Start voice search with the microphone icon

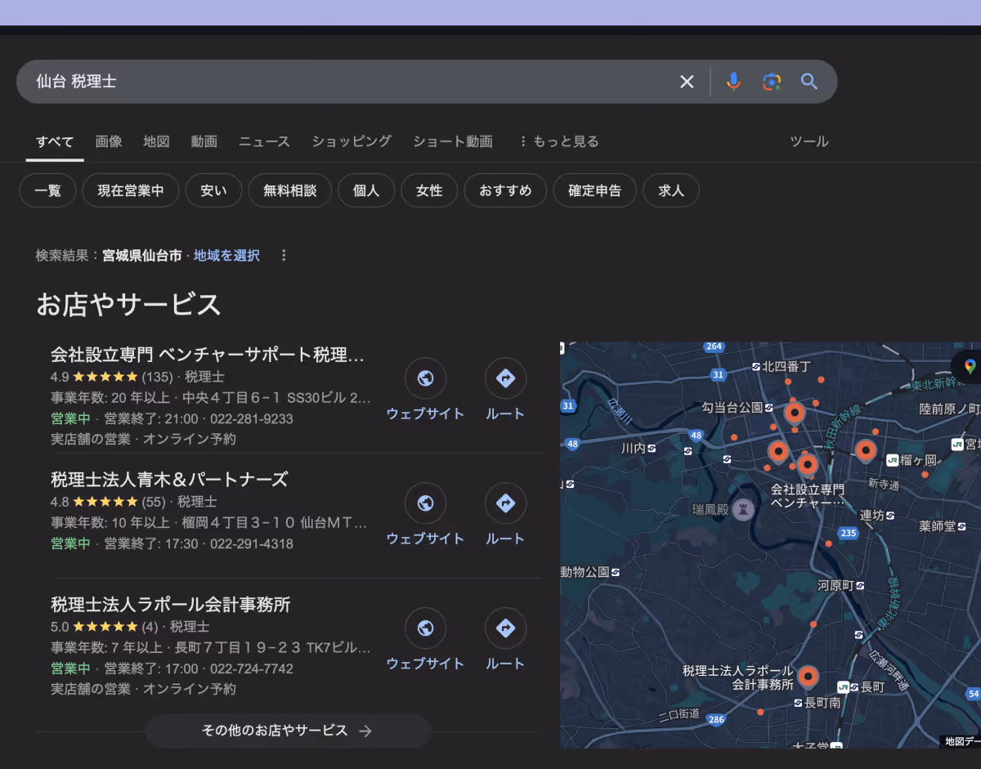(733, 82)
